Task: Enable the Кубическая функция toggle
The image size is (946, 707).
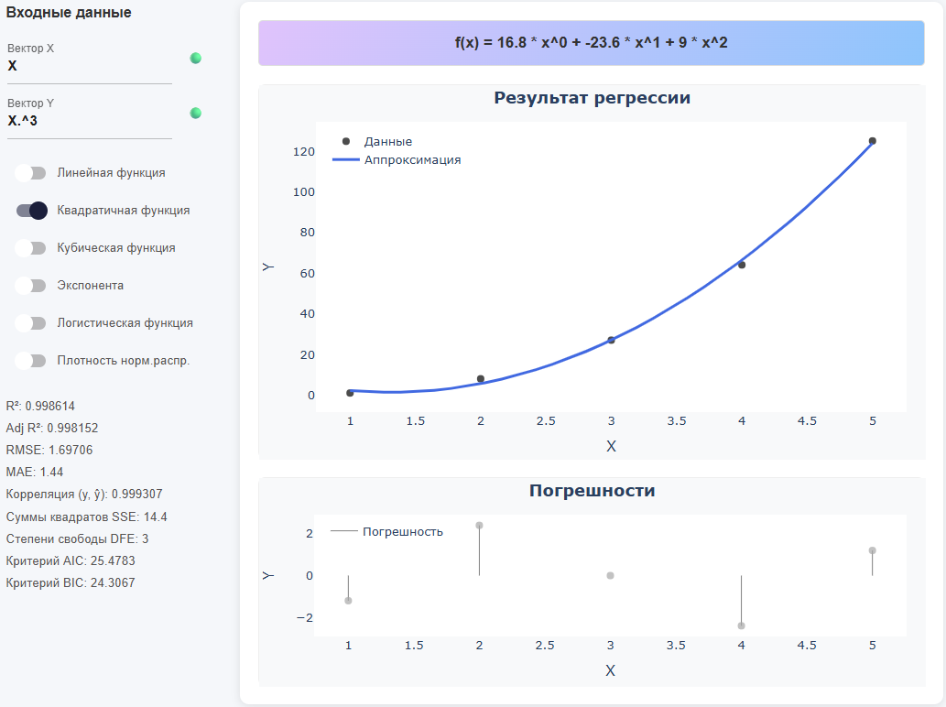Action: pos(31,247)
